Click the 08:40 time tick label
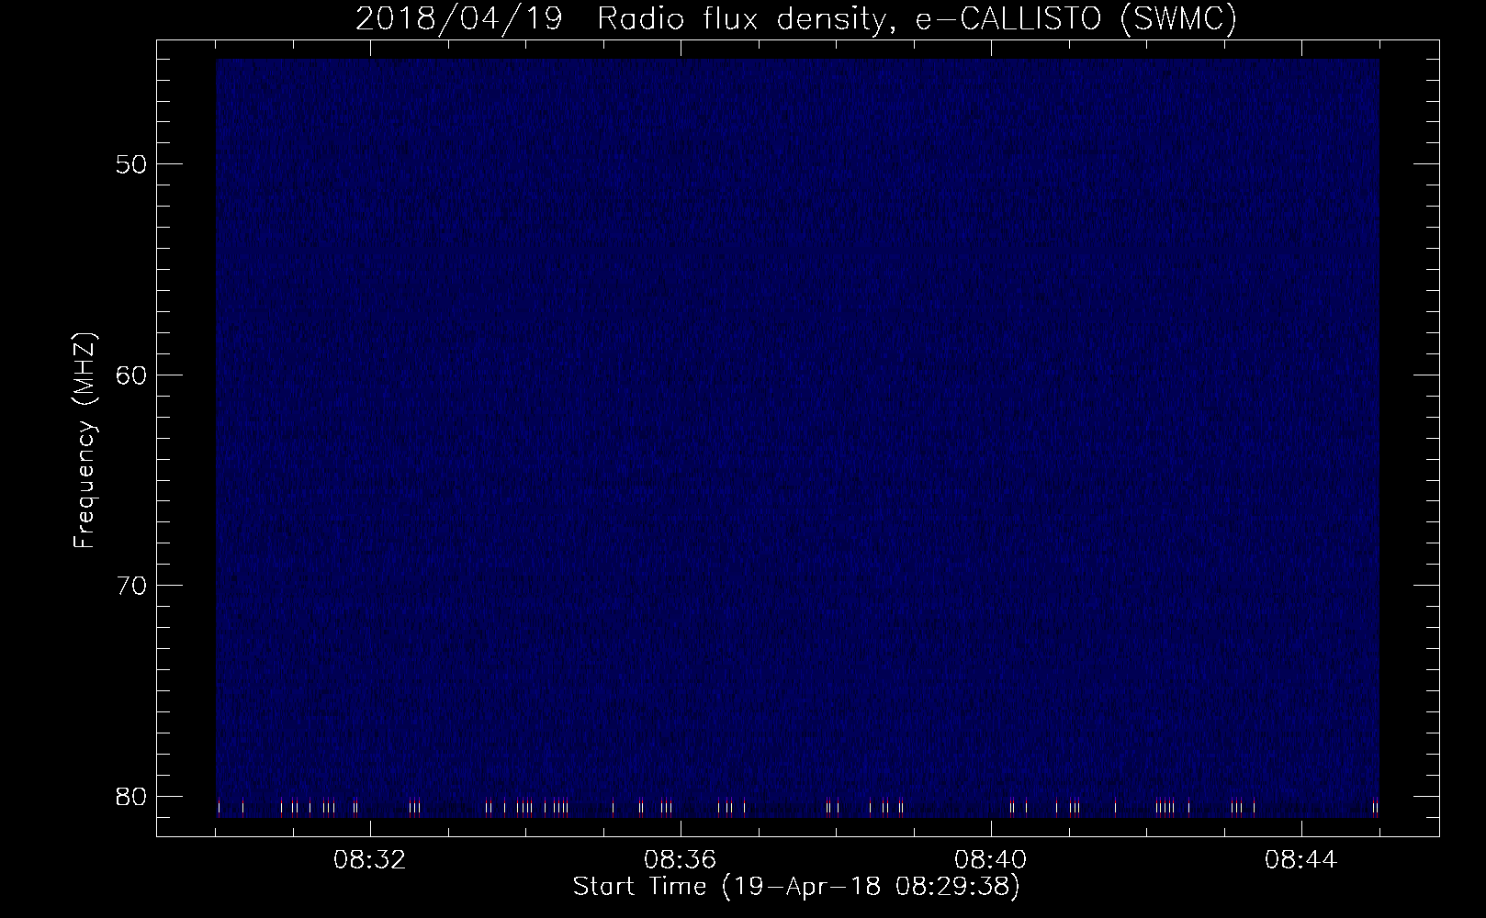This screenshot has height=918, width=1486. click(x=991, y=860)
